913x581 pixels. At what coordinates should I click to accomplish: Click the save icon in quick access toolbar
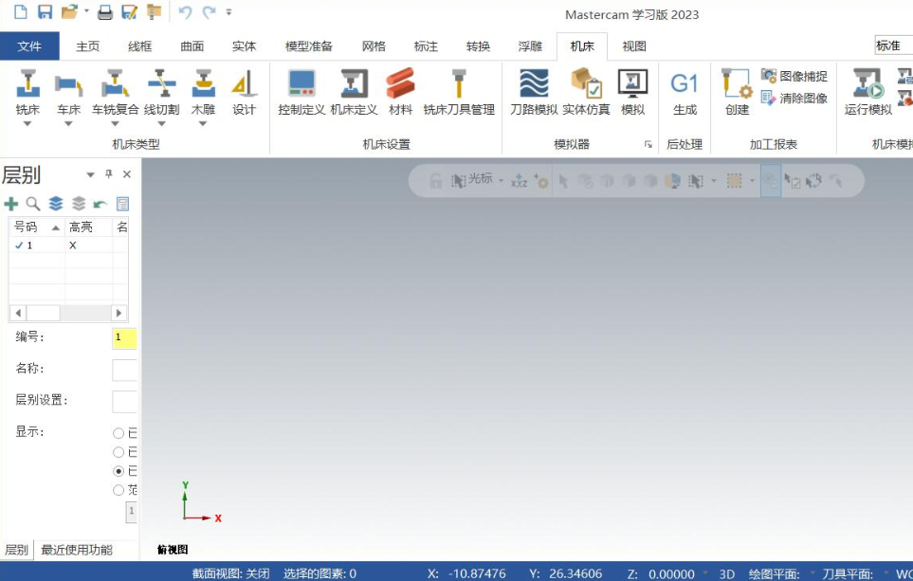44,12
